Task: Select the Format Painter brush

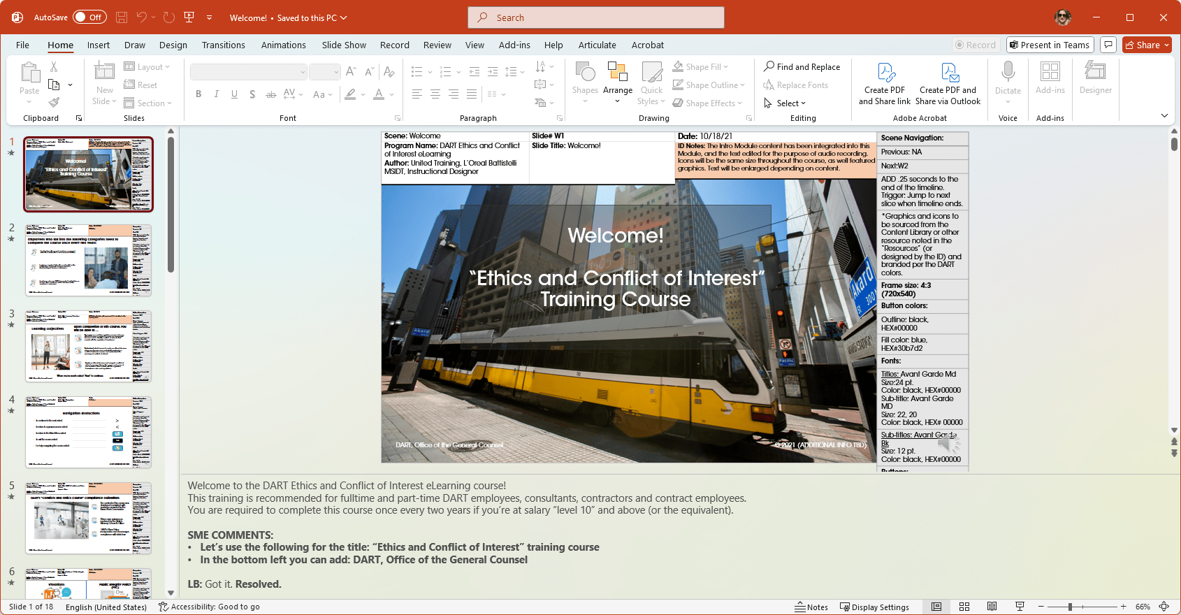Action: (x=54, y=102)
